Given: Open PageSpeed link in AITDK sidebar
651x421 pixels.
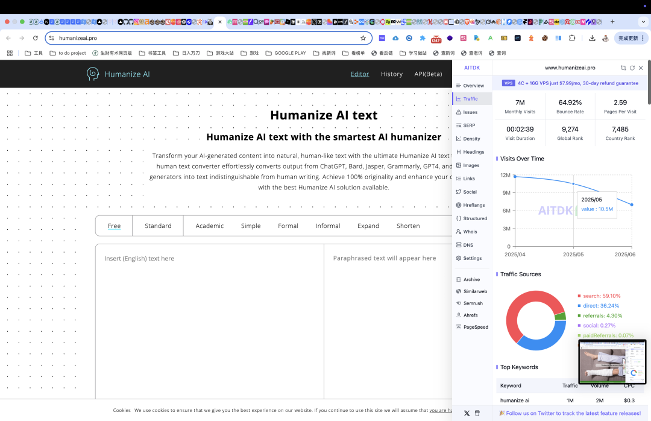Looking at the screenshot, I should point(472,327).
